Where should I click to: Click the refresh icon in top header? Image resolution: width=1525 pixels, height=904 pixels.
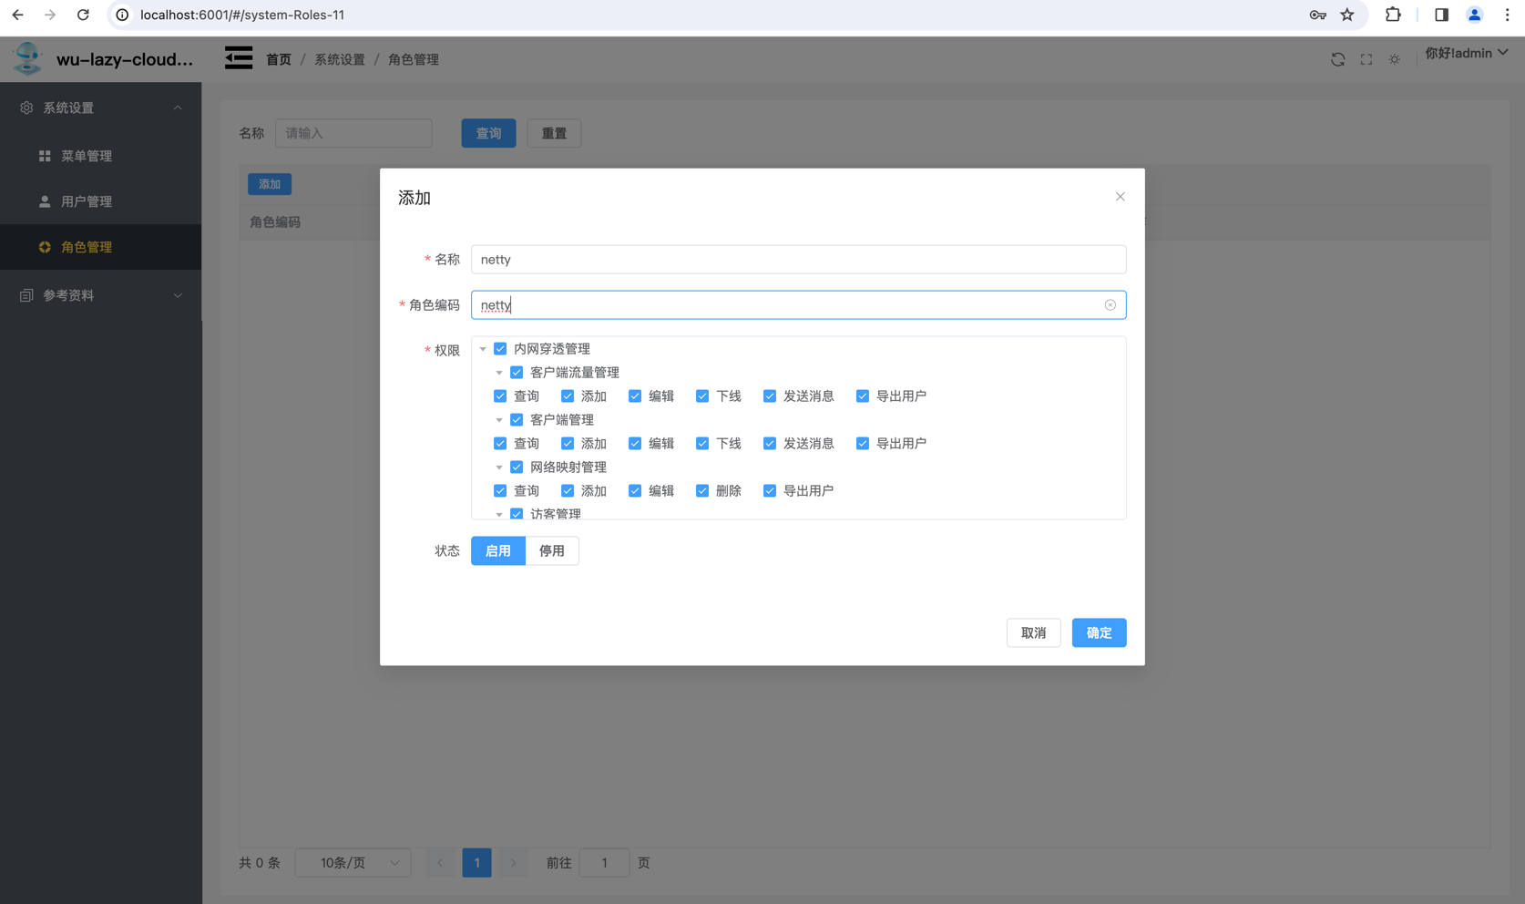click(1337, 59)
